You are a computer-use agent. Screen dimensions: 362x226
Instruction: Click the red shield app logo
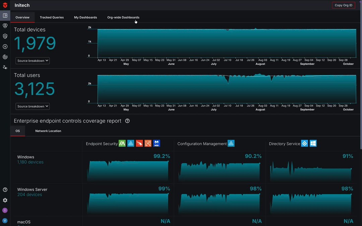point(5,5)
